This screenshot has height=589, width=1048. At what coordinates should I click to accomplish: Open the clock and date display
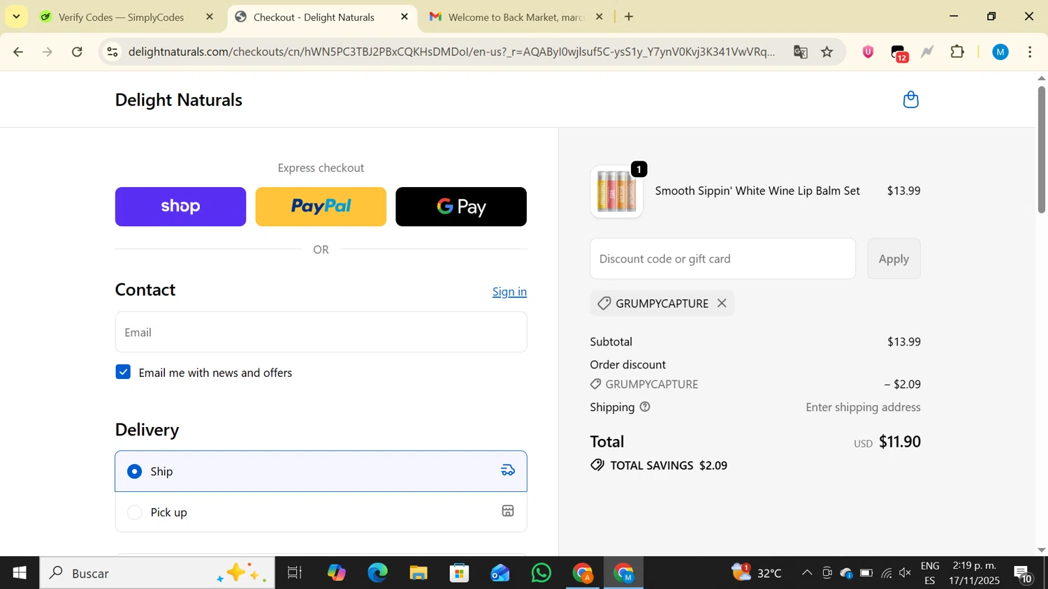pyautogui.click(x=973, y=573)
